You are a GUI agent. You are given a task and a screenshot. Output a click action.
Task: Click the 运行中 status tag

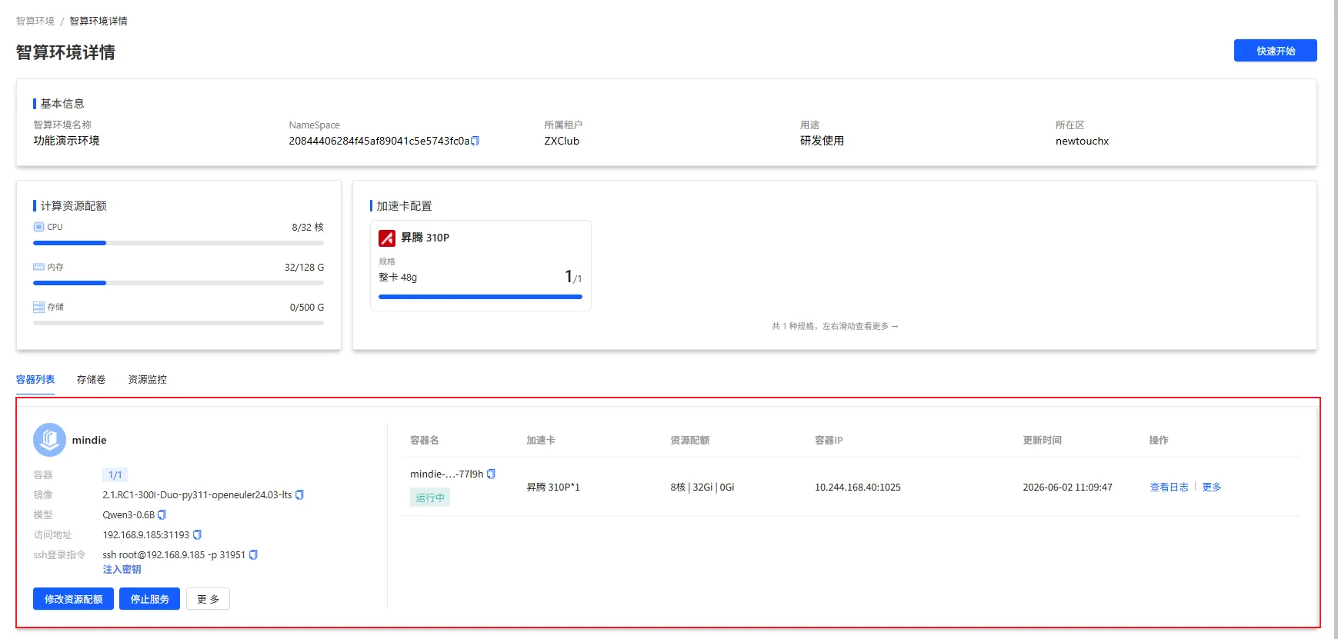pyautogui.click(x=430, y=498)
